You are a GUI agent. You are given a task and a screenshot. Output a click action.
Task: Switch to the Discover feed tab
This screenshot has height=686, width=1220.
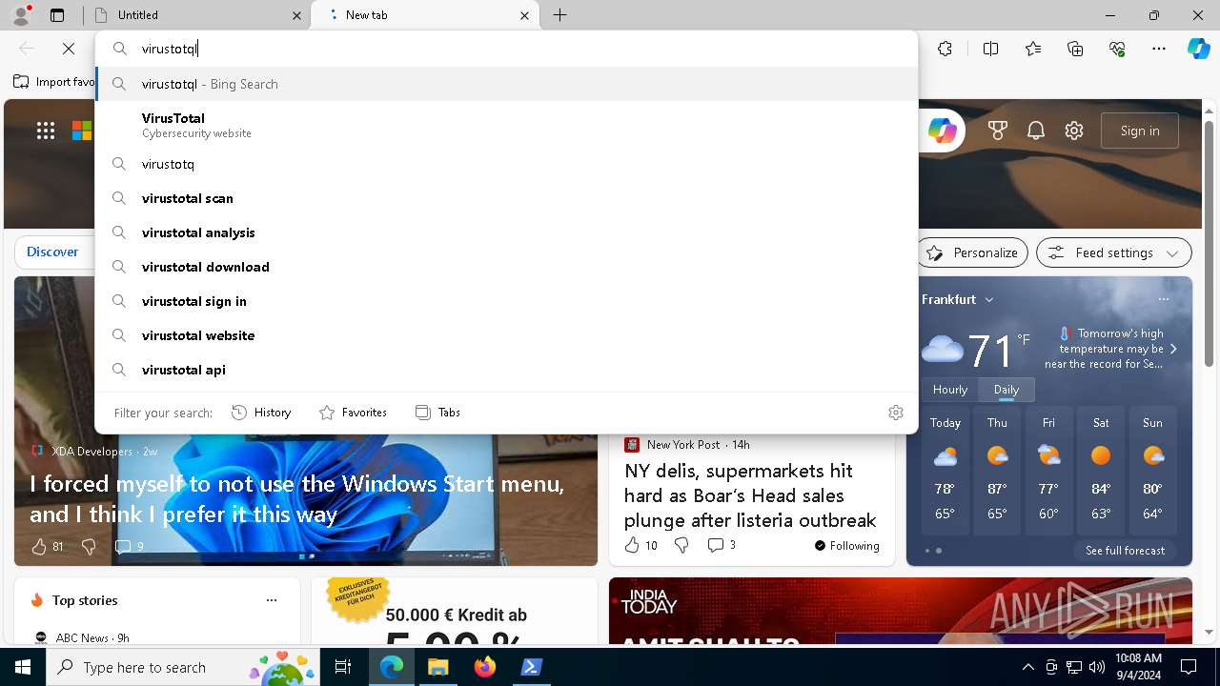click(52, 252)
